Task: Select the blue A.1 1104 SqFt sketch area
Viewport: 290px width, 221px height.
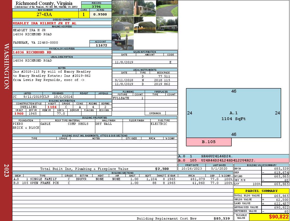Action: [x=233, y=113]
